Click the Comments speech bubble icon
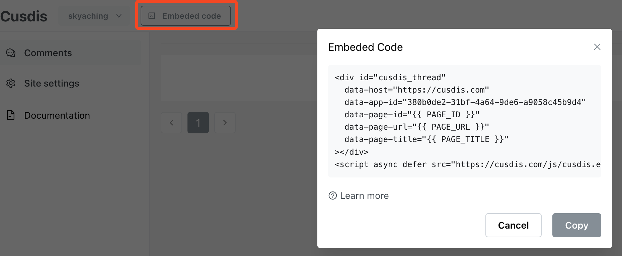 pos(11,53)
